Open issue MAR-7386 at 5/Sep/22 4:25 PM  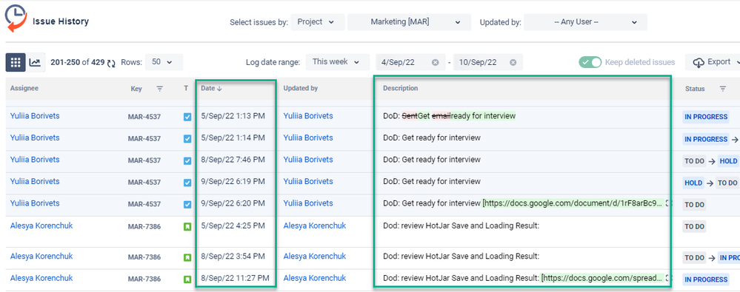coord(144,226)
